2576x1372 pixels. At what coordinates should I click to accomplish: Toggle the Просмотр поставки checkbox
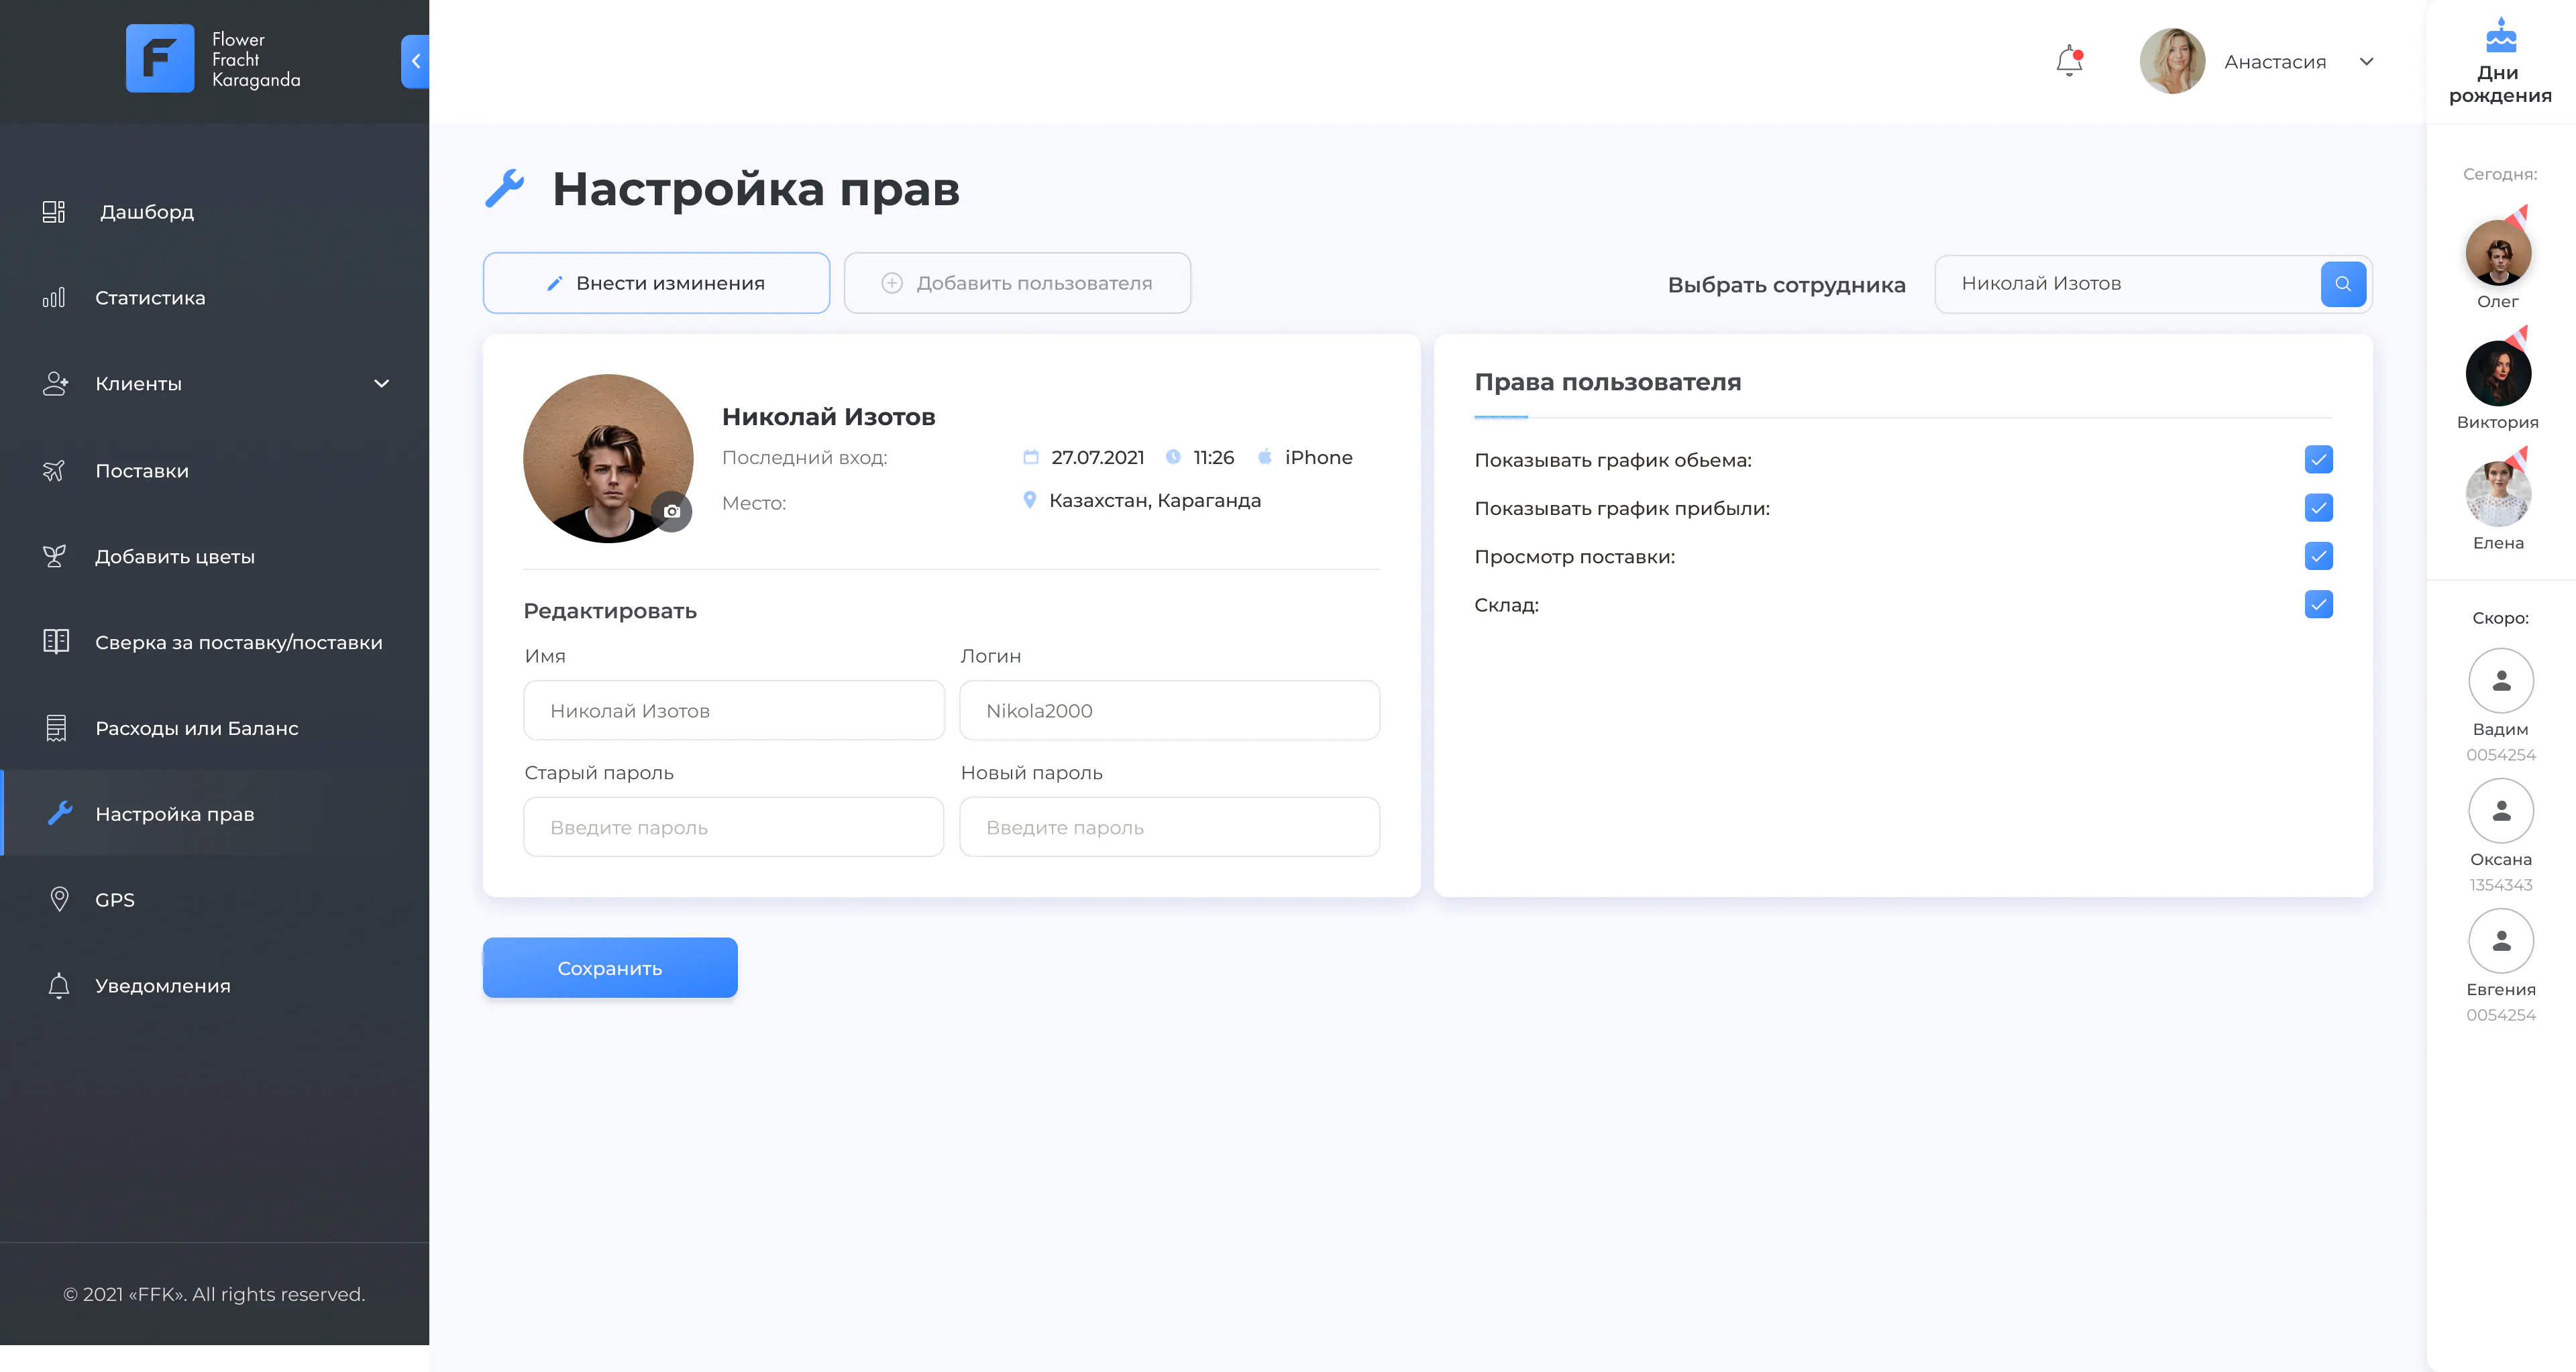(x=2318, y=556)
